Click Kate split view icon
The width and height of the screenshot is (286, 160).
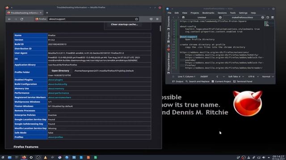tap(273, 17)
